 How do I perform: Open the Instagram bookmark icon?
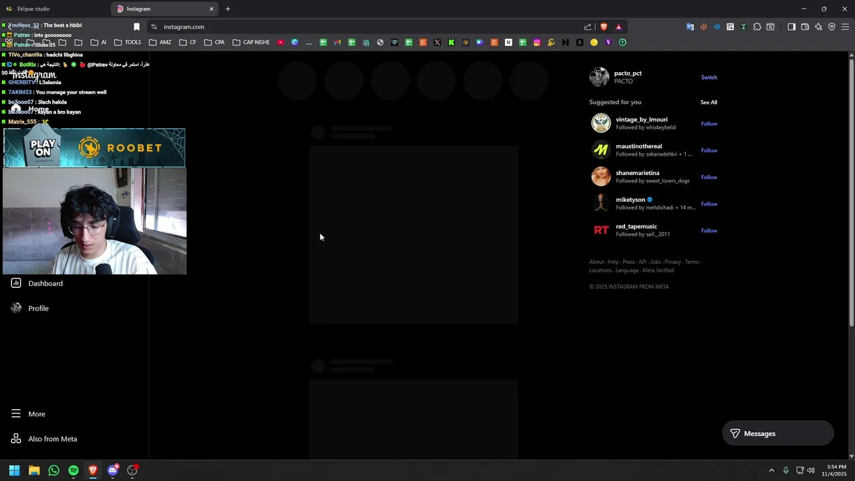[x=536, y=42]
